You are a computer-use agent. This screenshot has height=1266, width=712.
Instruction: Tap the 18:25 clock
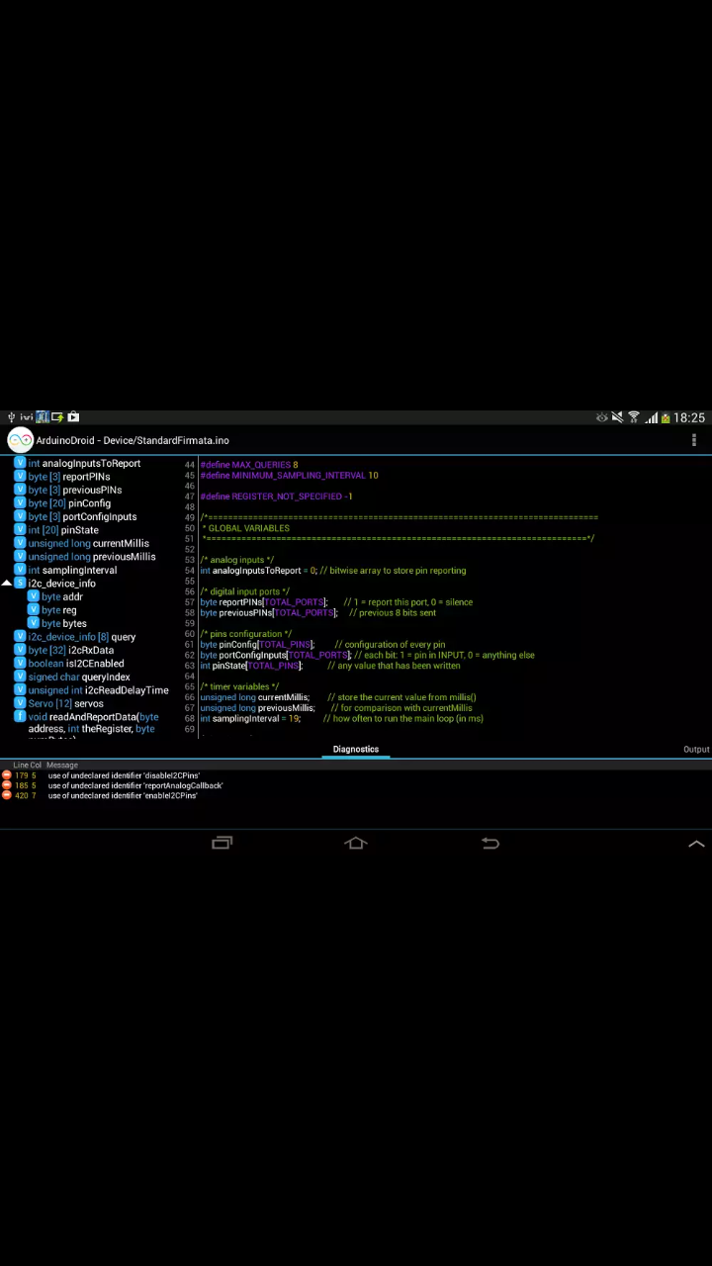(689, 417)
